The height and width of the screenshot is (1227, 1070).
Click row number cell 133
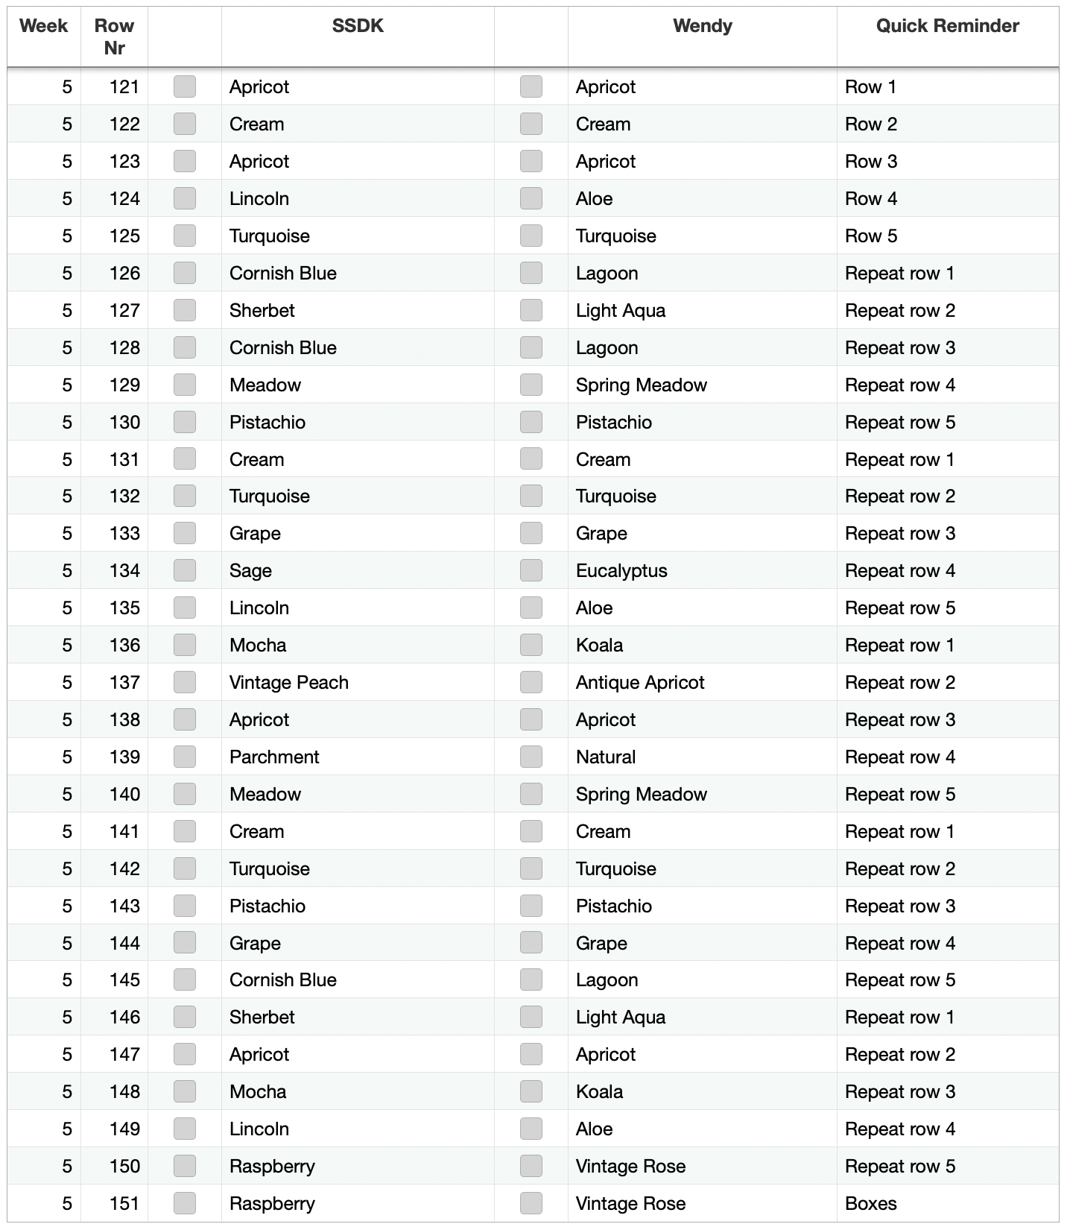click(x=114, y=533)
